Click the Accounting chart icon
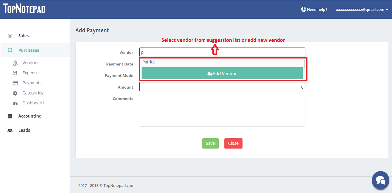 pos(10,116)
